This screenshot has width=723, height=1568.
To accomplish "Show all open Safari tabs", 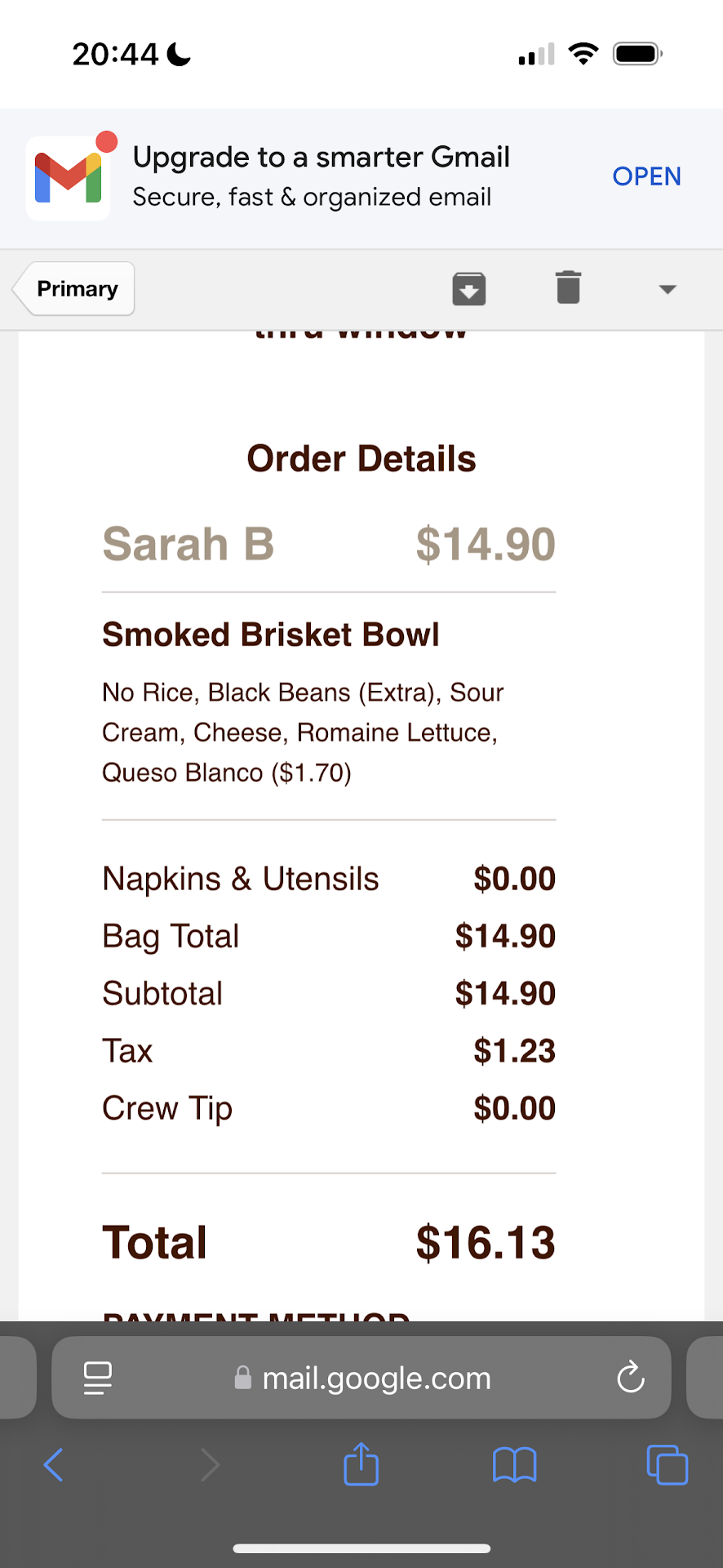I will point(667,1464).
